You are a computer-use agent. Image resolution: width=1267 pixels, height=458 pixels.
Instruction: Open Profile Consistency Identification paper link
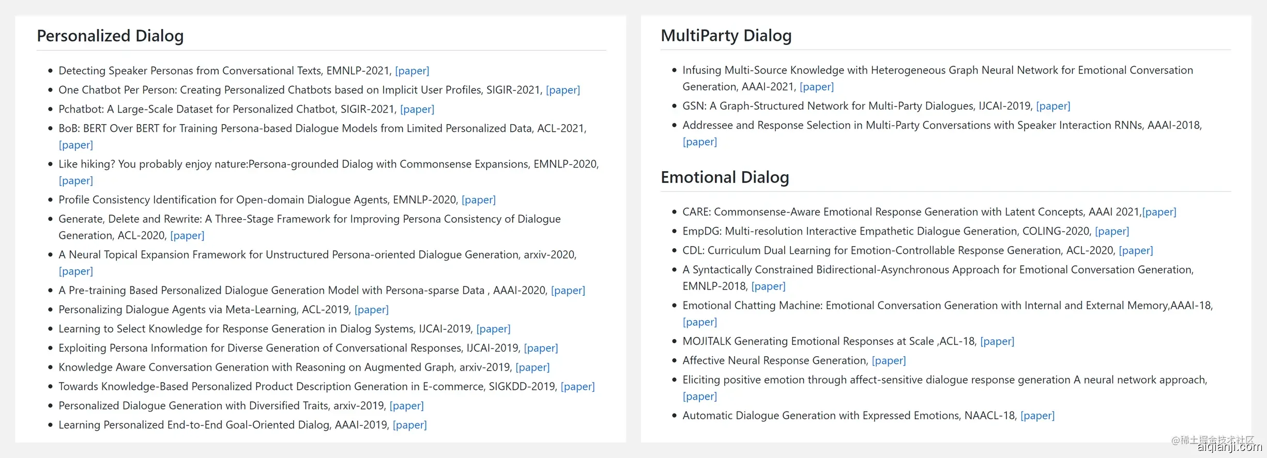[479, 200]
